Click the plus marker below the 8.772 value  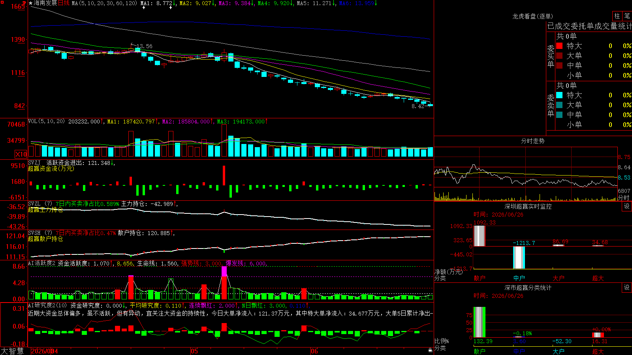171,7
